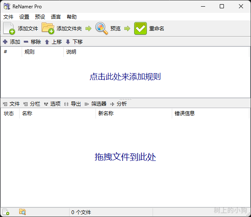This screenshot has height=217, width=251.
Task: Open the 文件 menu in menu bar
Action: 8,17
